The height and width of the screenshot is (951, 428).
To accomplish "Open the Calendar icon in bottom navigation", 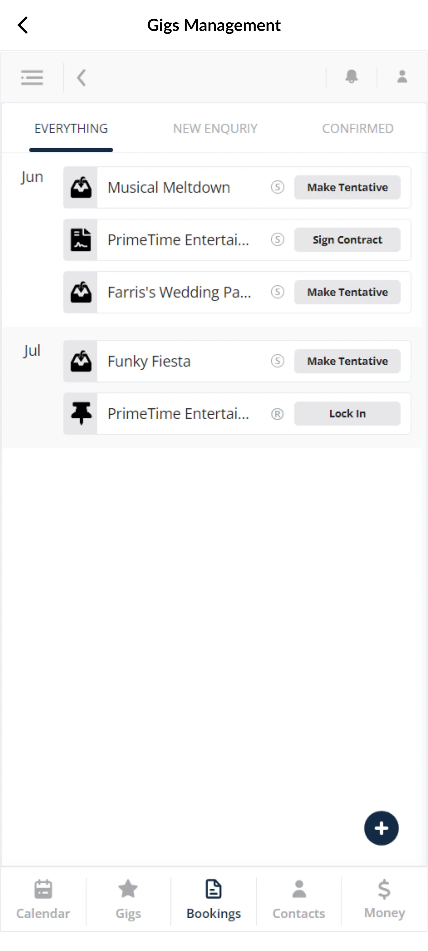I will 43,901.
